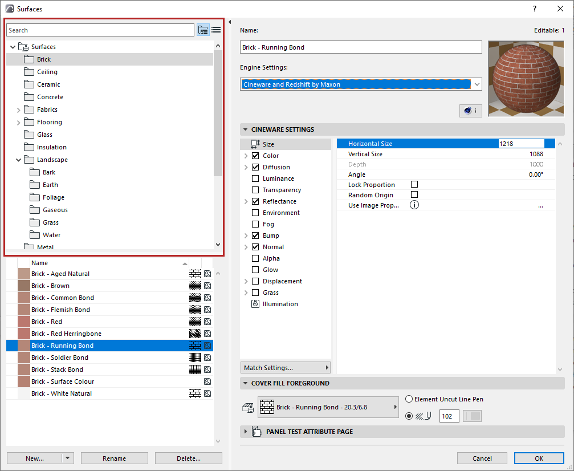Expand the Flooring folder
Image resolution: width=574 pixels, height=471 pixels.
tap(18, 123)
